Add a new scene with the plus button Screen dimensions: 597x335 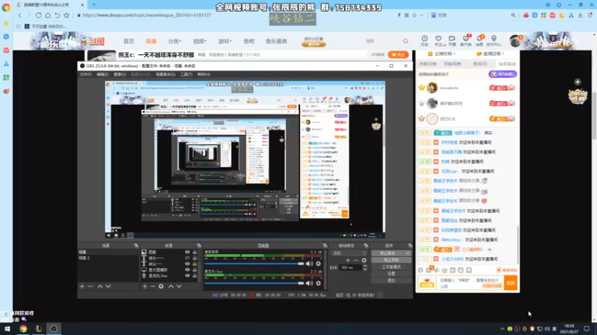pyautogui.click(x=82, y=286)
